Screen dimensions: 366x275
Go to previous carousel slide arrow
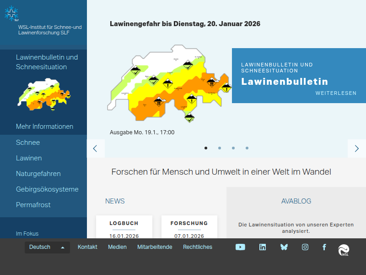point(95,148)
